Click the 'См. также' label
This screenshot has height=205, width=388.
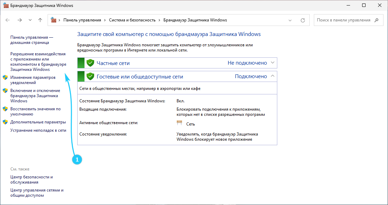pyautogui.click(x=20, y=169)
